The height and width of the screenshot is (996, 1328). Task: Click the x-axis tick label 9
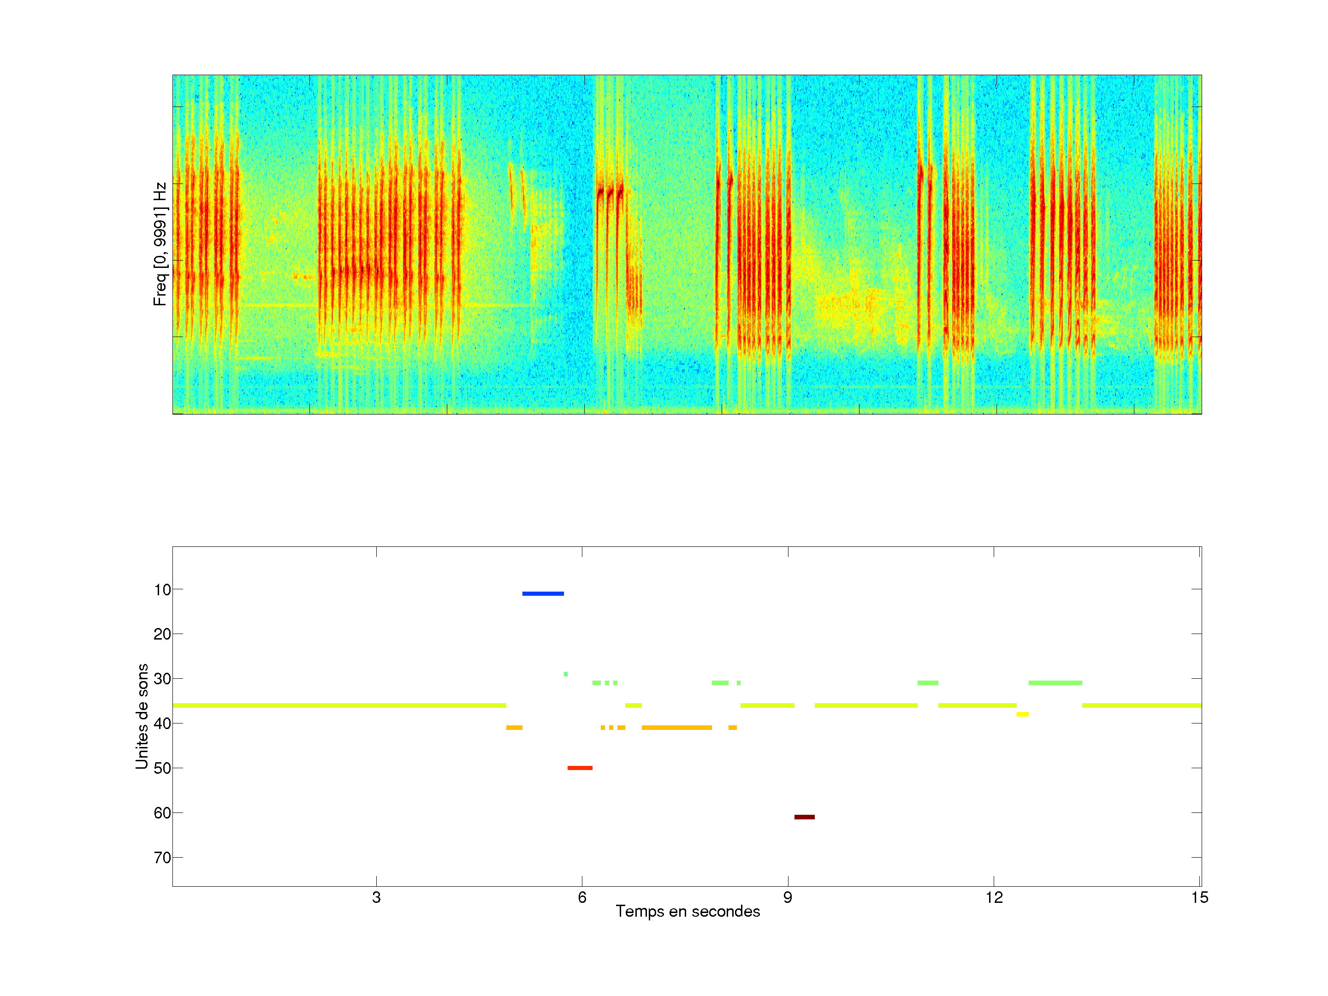(x=788, y=897)
